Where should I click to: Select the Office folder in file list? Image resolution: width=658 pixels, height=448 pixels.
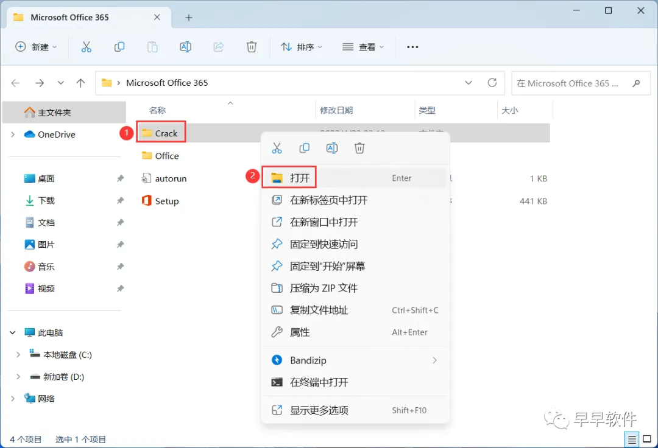click(160, 156)
